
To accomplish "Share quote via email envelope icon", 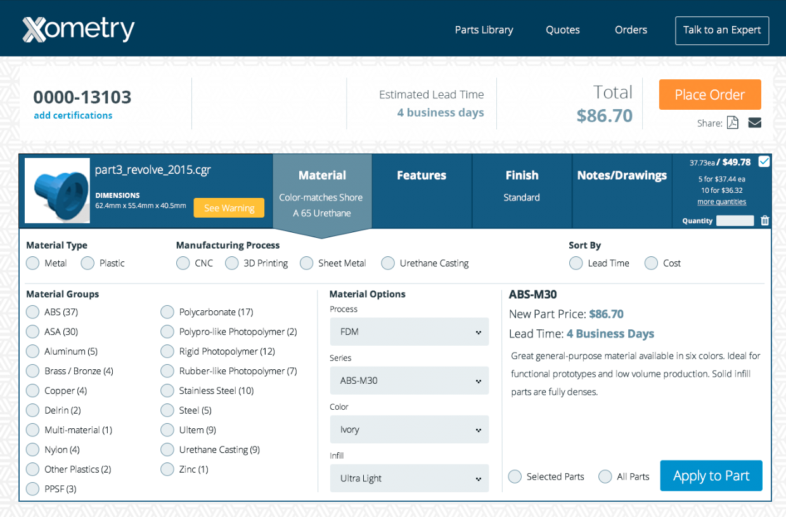I will coord(754,123).
